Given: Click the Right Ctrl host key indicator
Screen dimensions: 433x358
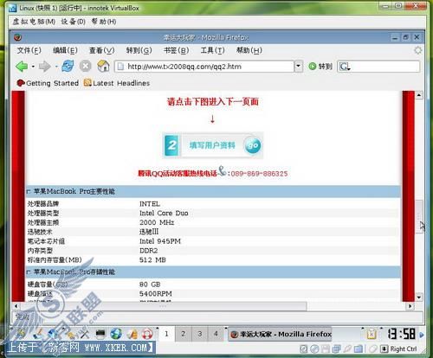Looking at the screenshot, I should point(404,349).
